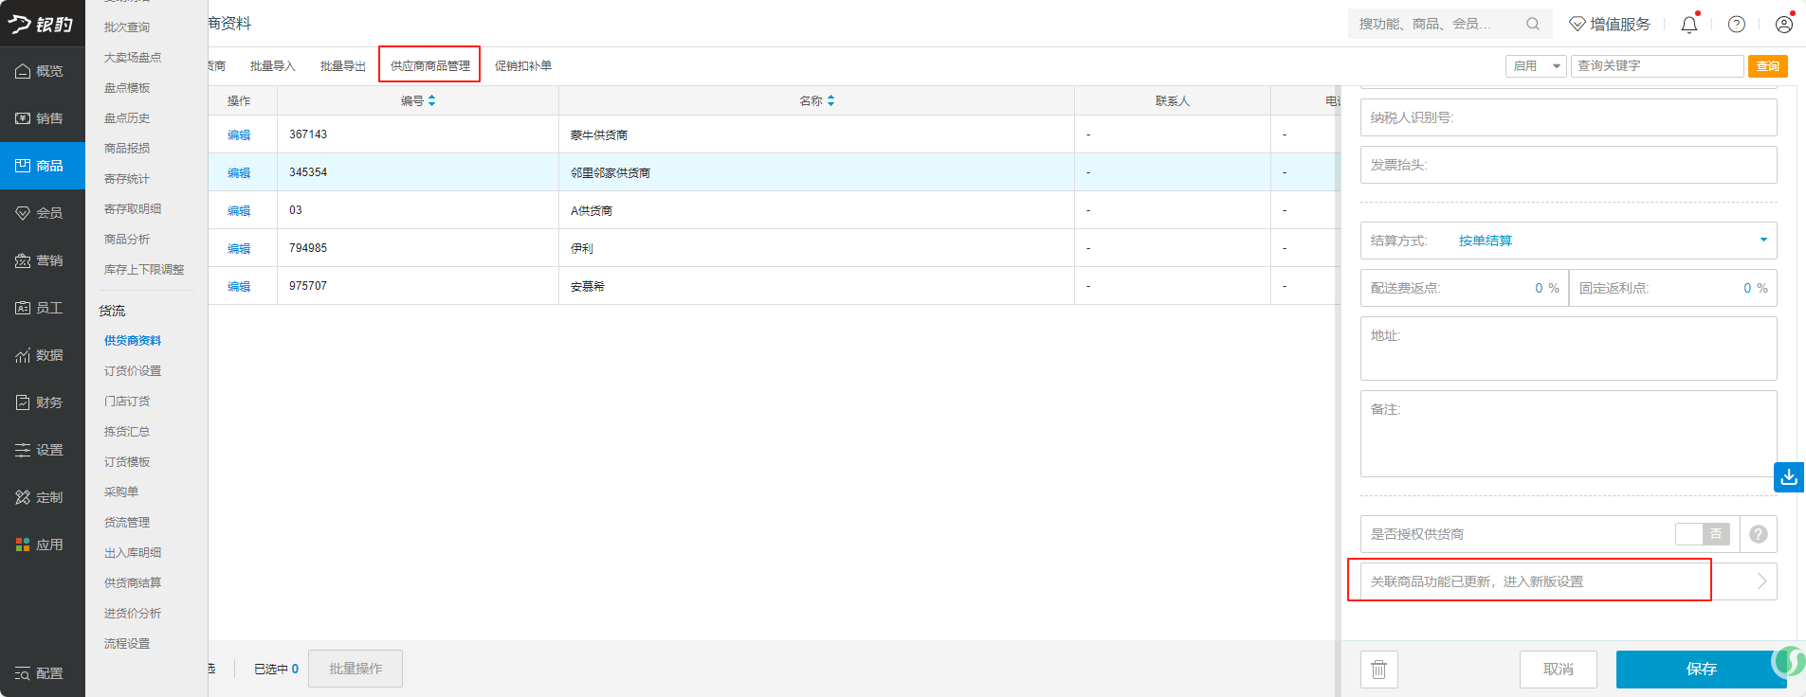Viewport: 1806px width, 697px height.
Task: Click the search magnifier icon
Action: point(1533,24)
